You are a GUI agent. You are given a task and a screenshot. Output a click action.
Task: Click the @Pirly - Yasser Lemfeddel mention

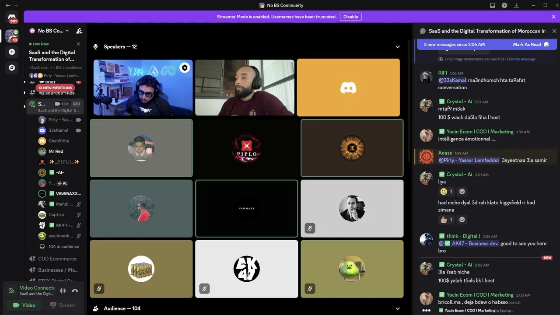coord(469,160)
